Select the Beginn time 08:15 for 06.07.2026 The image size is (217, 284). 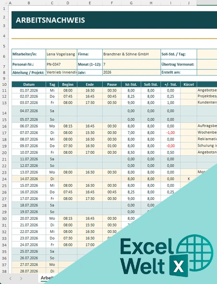coord(68,126)
